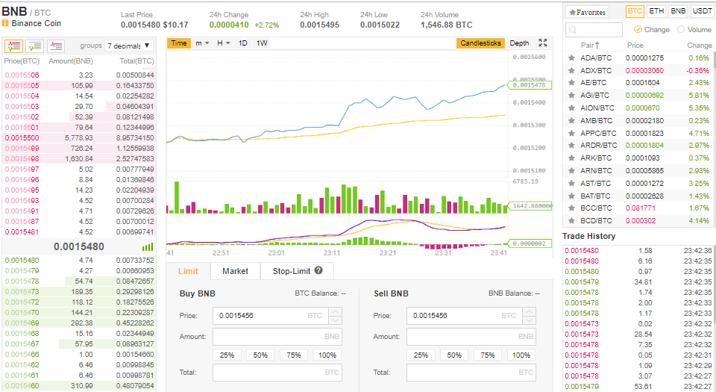Star the ADA/BTC pair as favorite
Image resolution: width=716 pixels, height=392 pixels.
click(571, 57)
